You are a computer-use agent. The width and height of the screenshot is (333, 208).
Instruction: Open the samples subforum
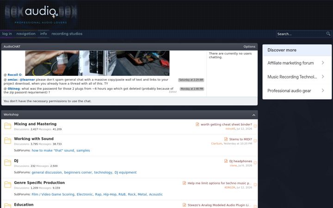pos(83,151)
